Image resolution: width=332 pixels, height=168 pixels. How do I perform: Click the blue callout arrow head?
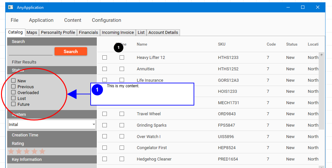click(x=72, y=94)
